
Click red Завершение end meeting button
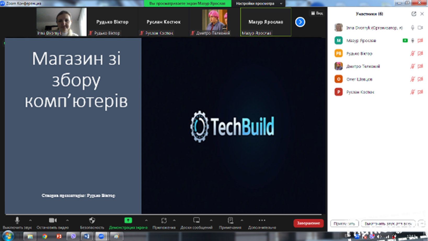click(x=308, y=223)
